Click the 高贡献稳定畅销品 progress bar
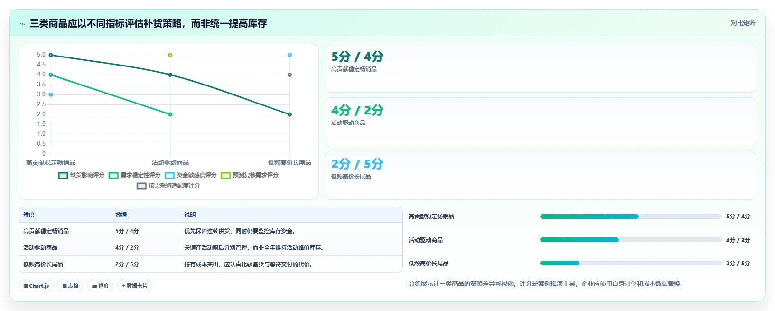775x311 pixels. (631, 217)
